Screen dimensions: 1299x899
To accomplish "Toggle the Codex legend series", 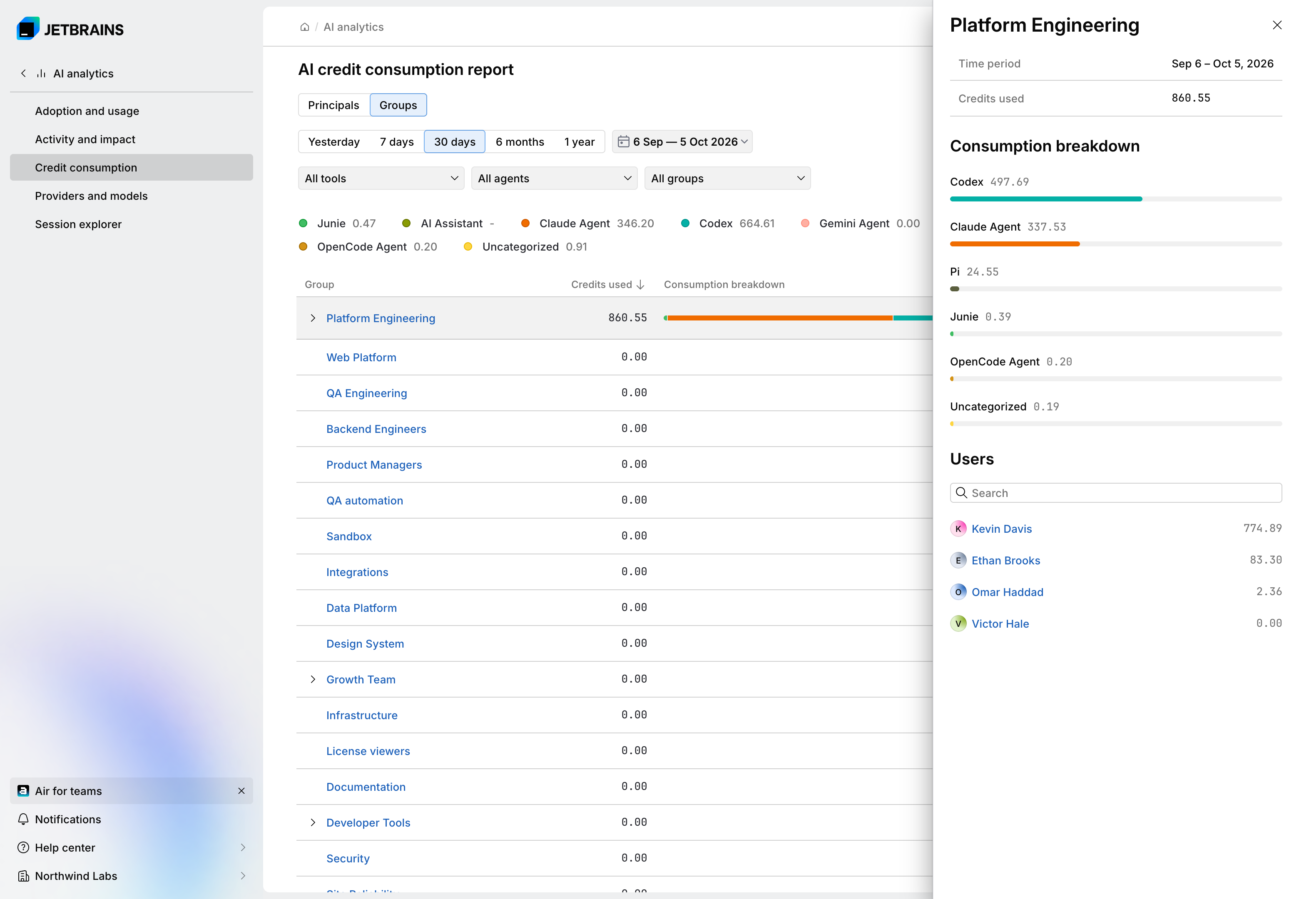I will pyautogui.click(x=727, y=224).
